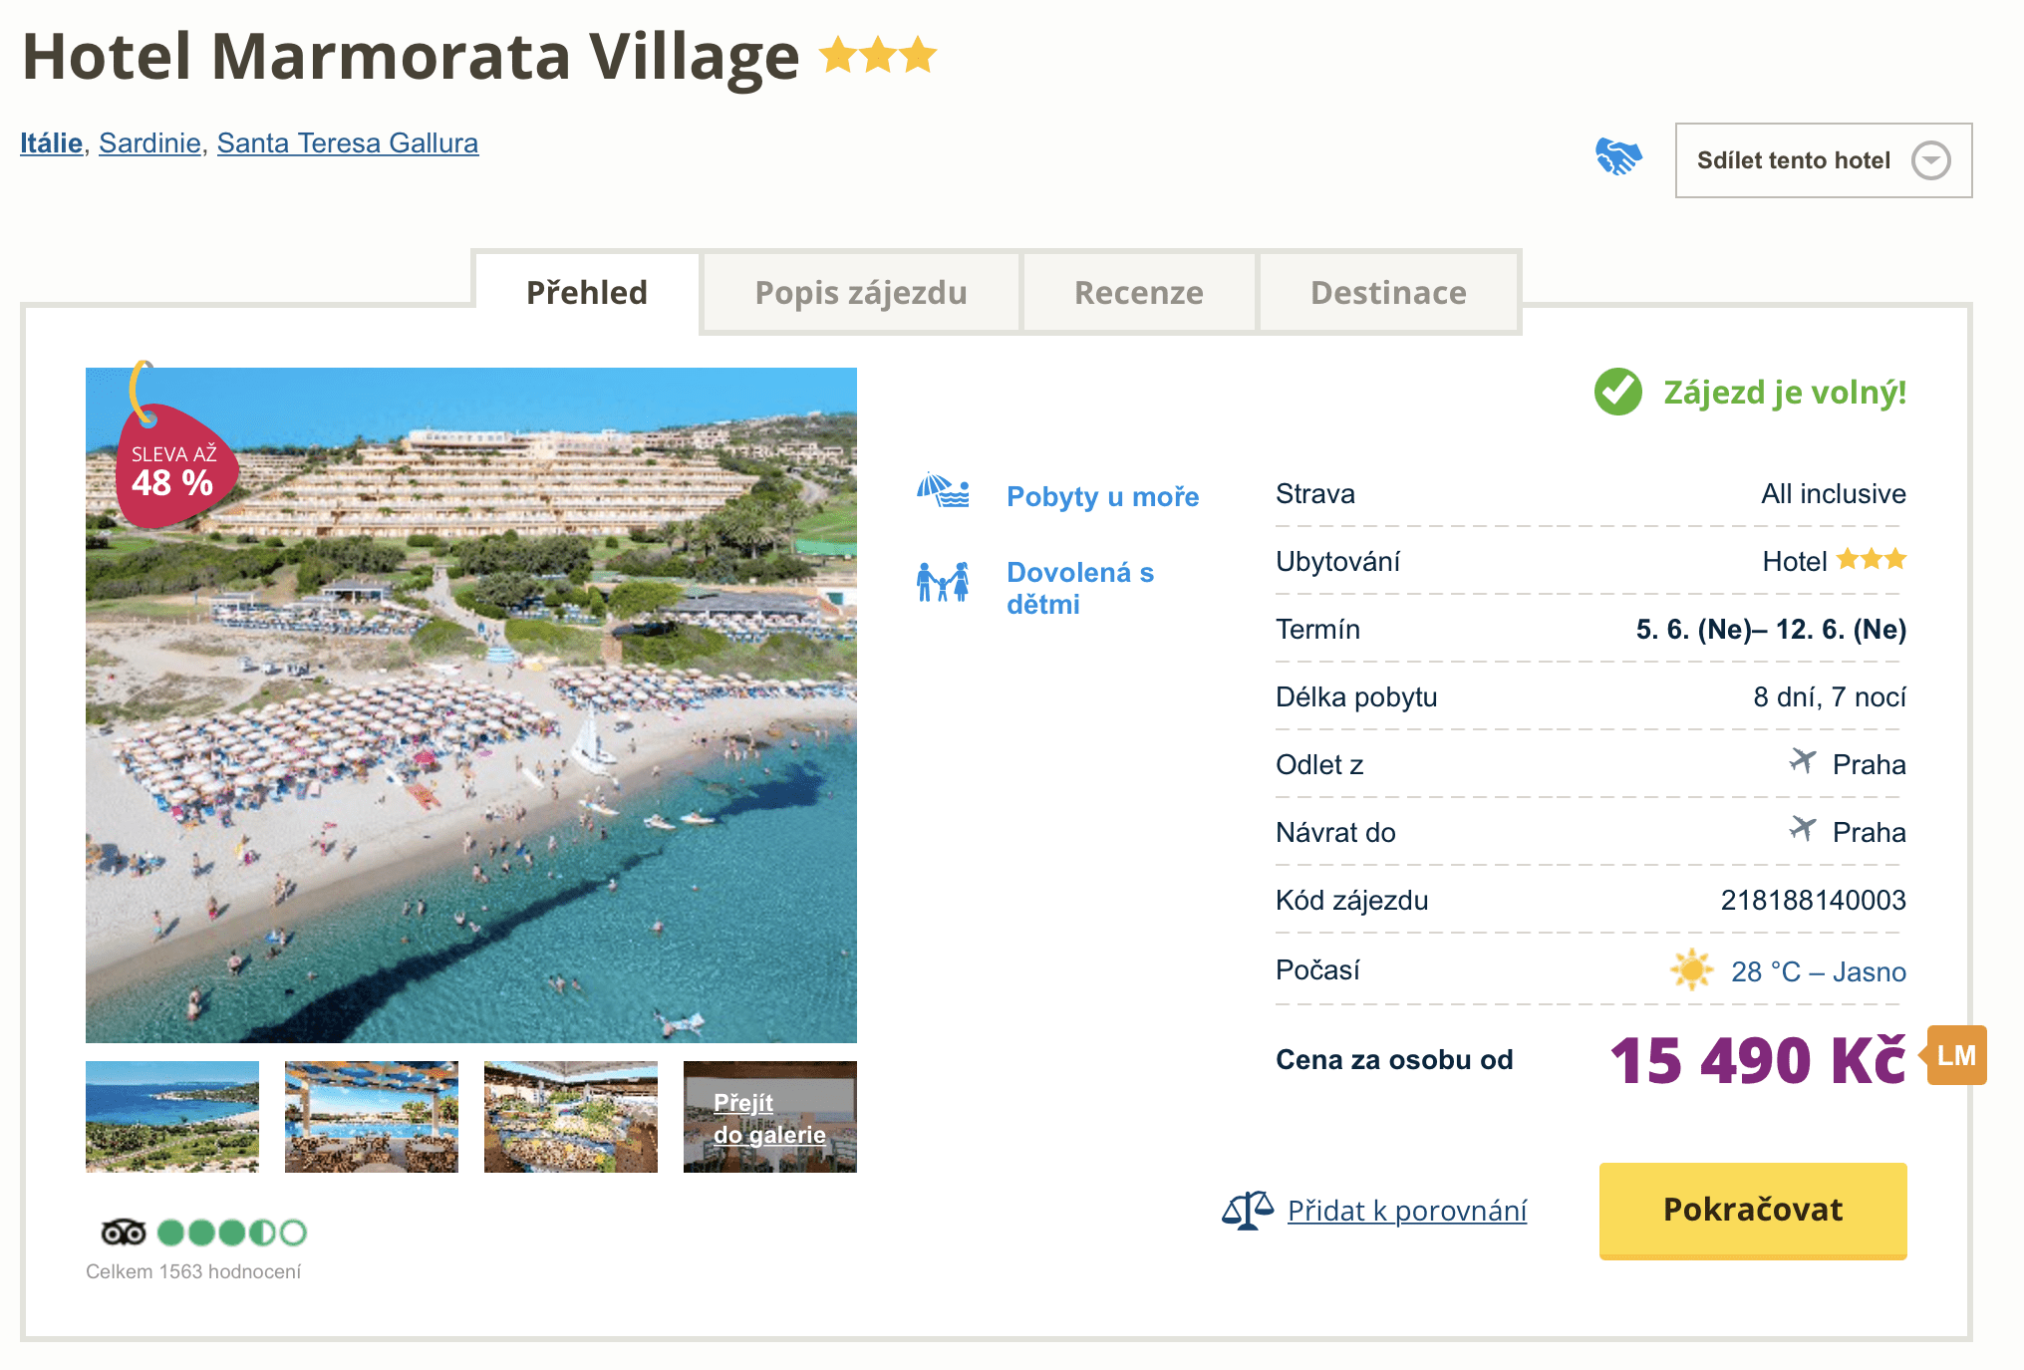Click the green availability checkmark icon
This screenshot has width=2024, height=1370.
point(1618,392)
